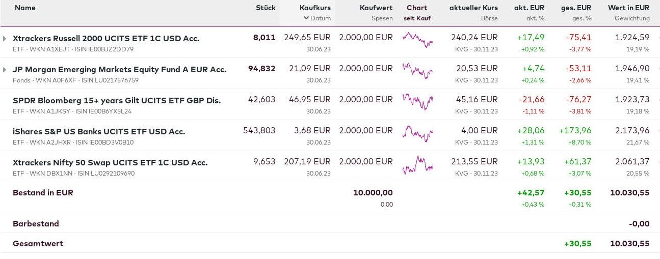Image resolution: width=660 pixels, height=259 pixels.
Task: Sort by the Kaufwert column header
Action: coord(376,8)
